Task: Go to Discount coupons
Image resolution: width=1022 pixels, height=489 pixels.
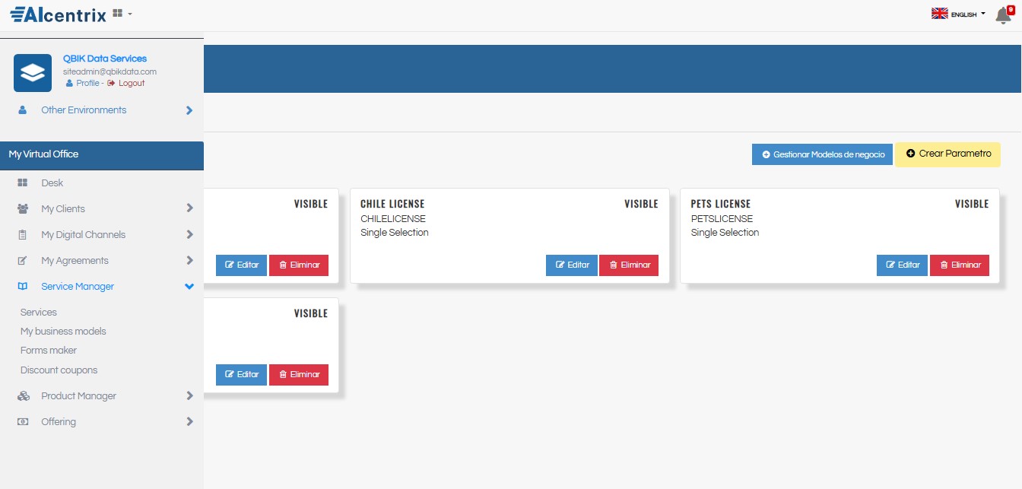Action: 59,370
